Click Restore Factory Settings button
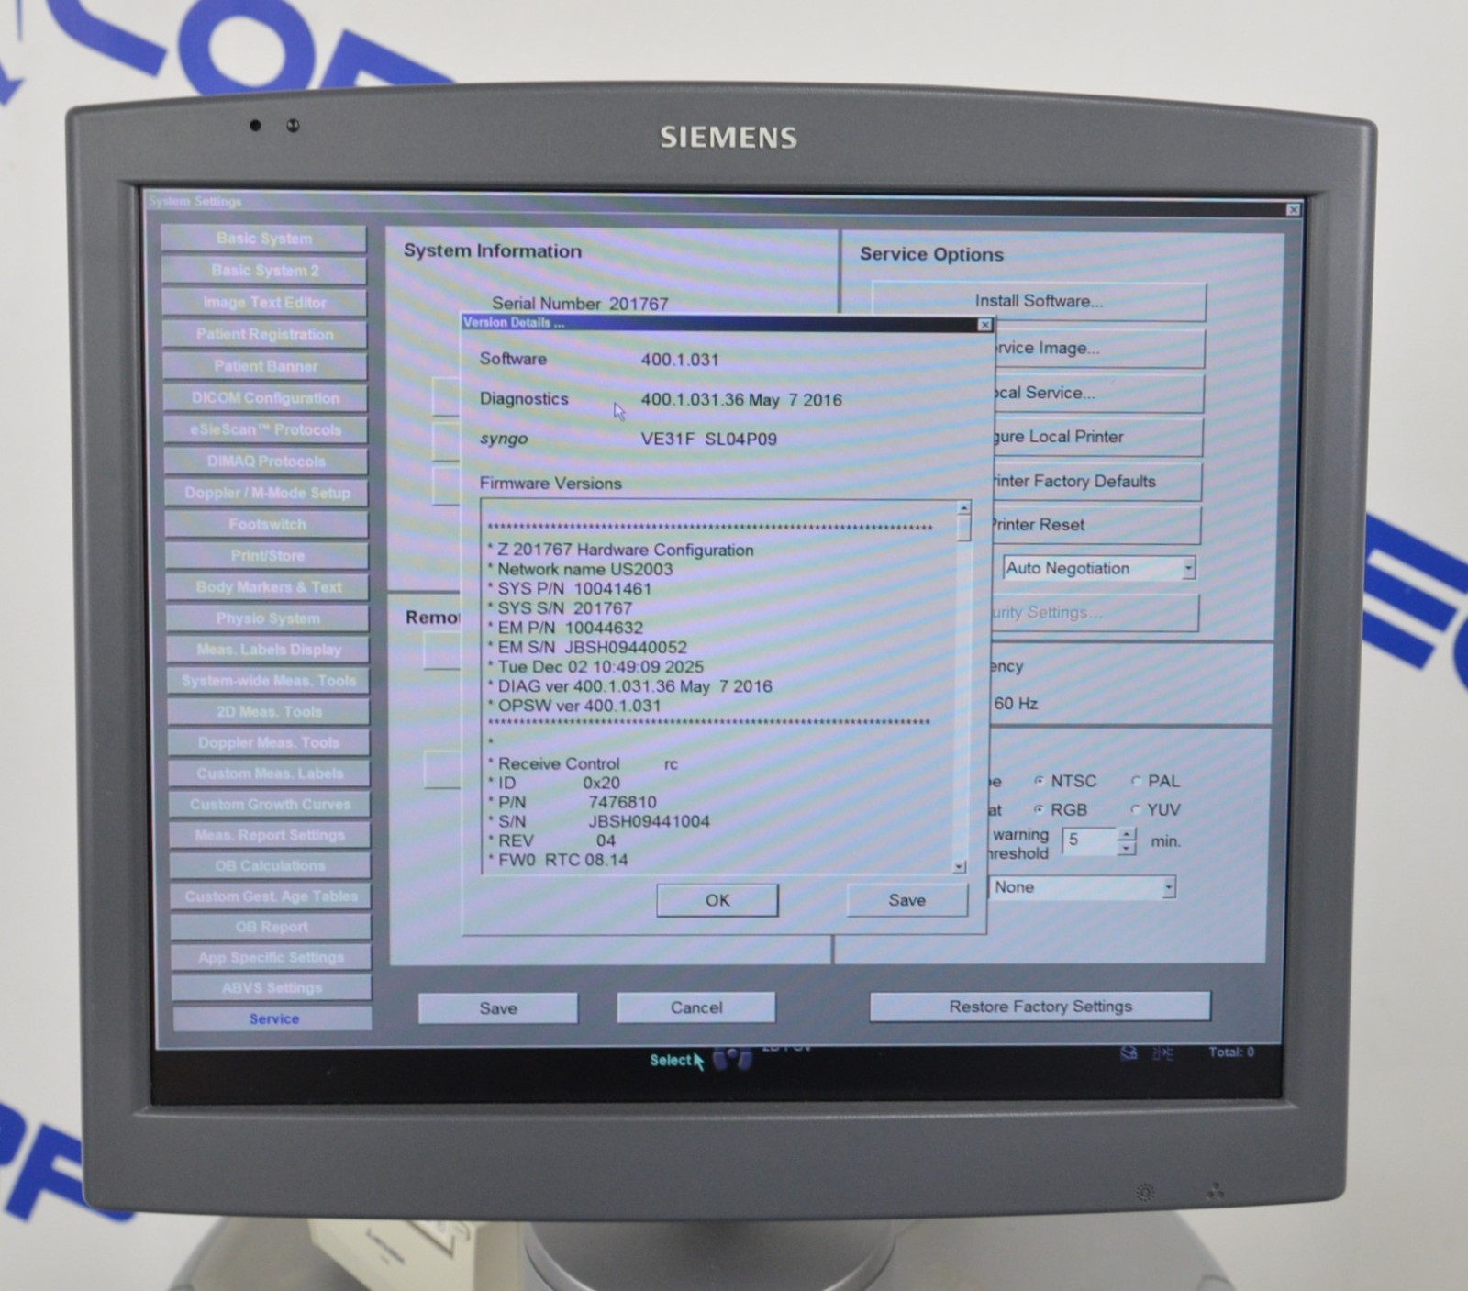The width and height of the screenshot is (1468, 1291). [x=1040, y=1007]
